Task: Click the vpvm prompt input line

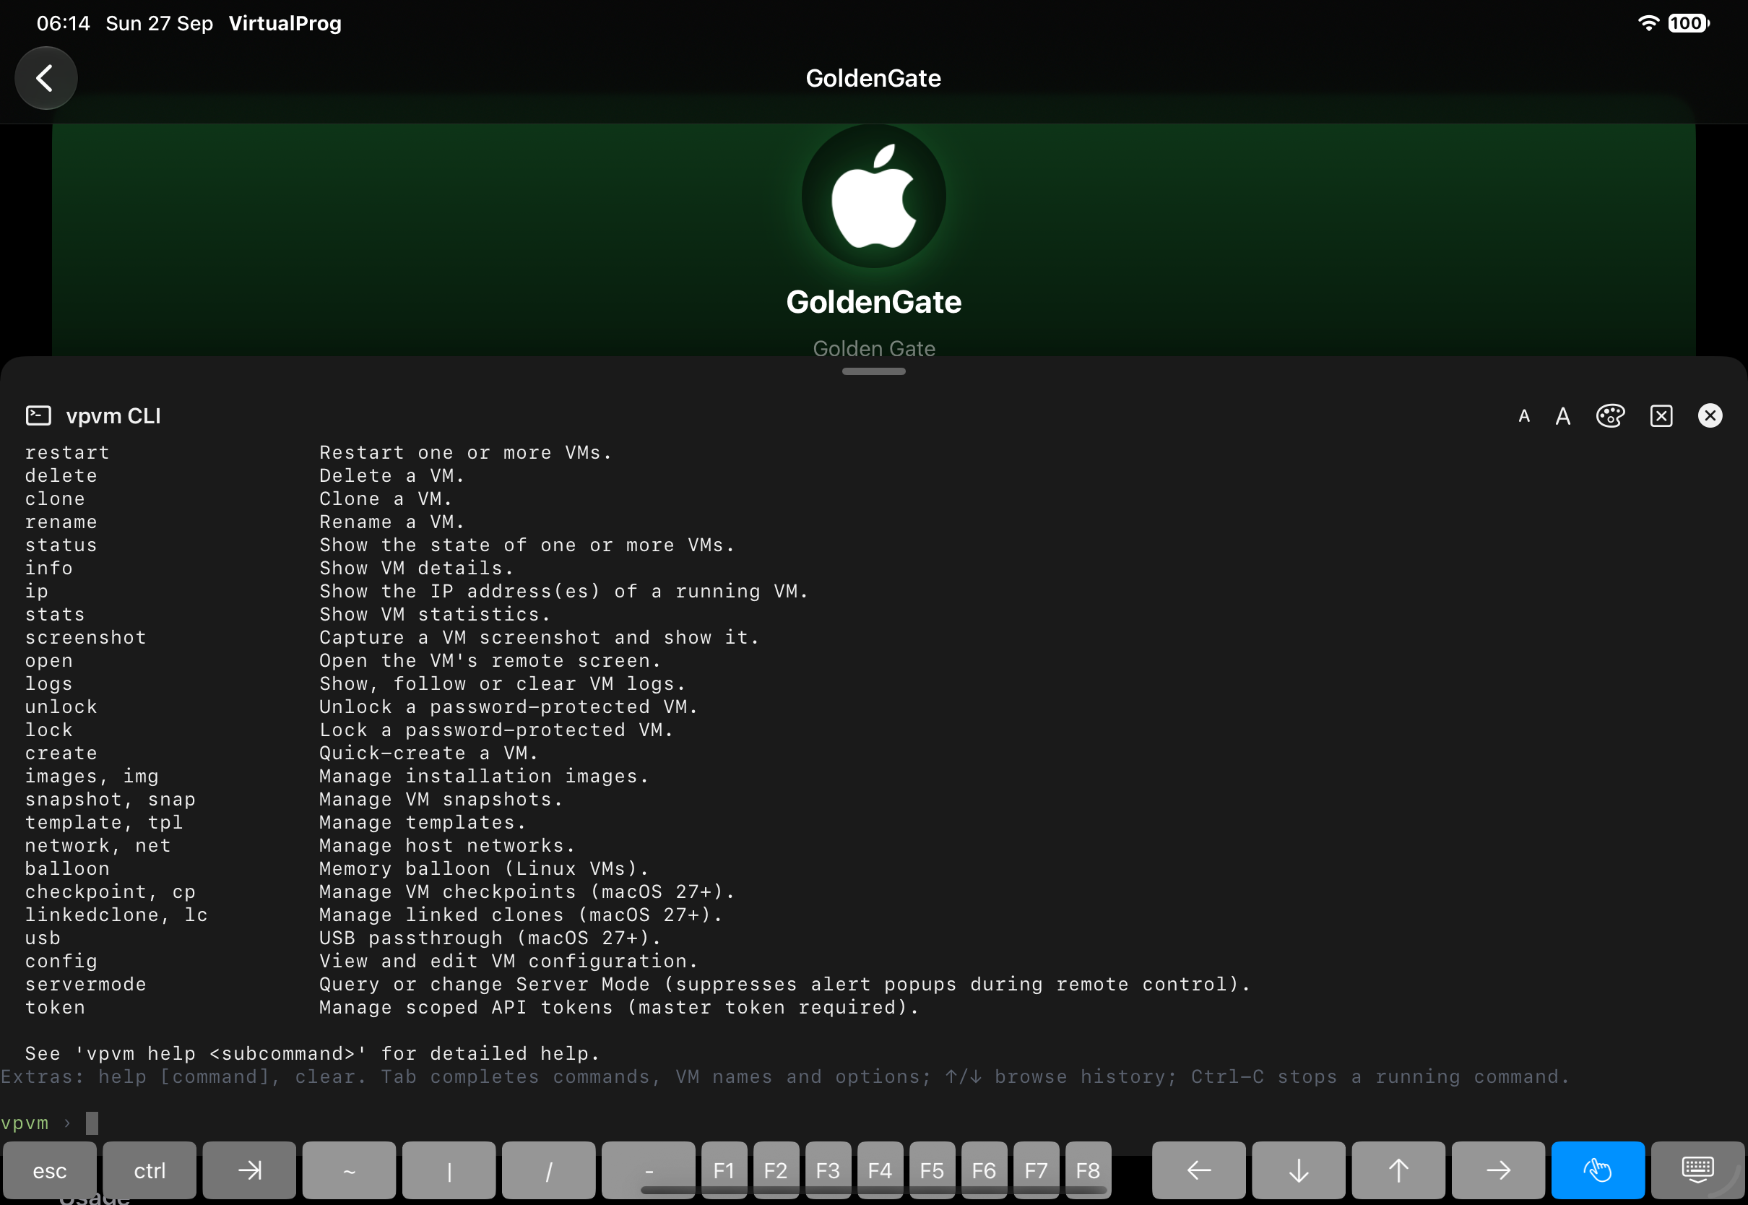Action: (x=873, y=1123)
